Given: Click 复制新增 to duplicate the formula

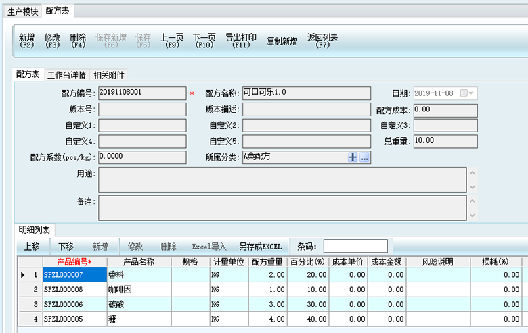Looking at the screenshot, I should point(282,41).
